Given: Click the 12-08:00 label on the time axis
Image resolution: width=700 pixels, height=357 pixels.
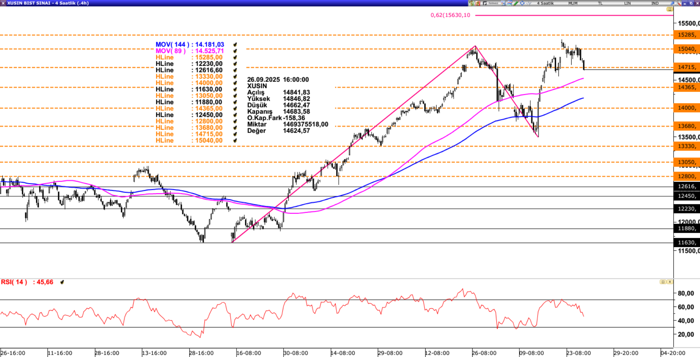Looking at the screenshot, I should point(437,353).
